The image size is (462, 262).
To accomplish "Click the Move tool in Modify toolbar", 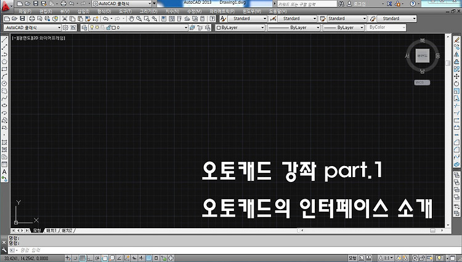I will 456,76.
